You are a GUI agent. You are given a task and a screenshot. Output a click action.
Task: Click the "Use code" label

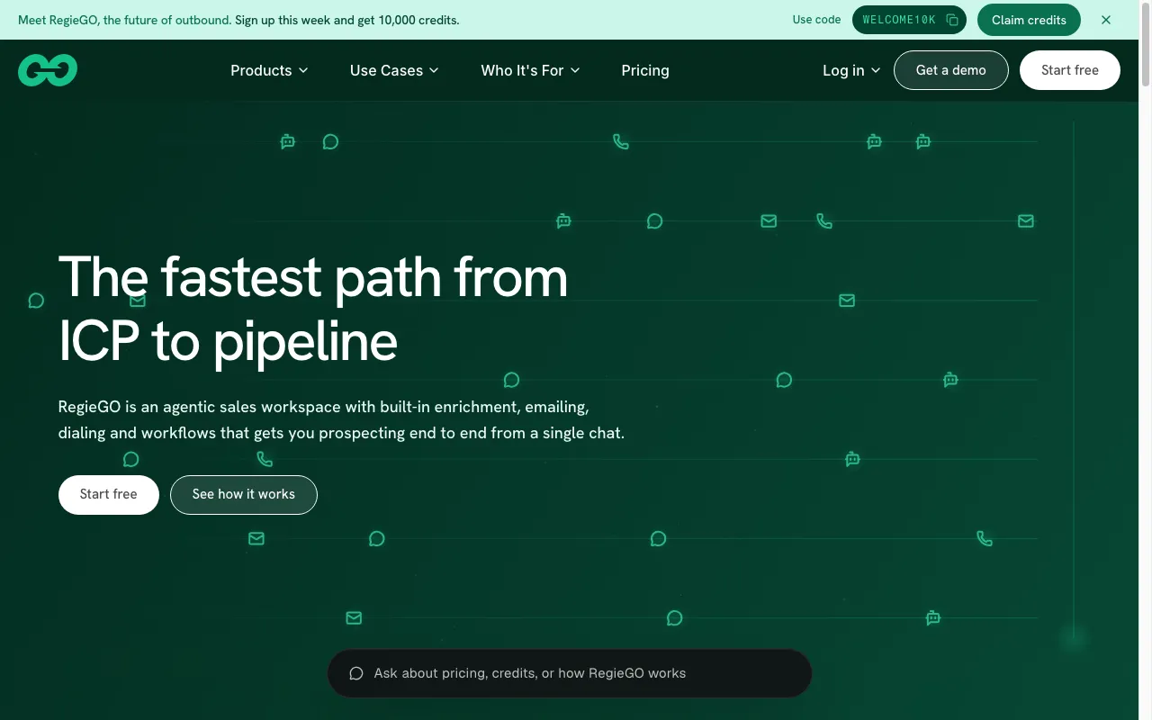(x=816, y=20)
